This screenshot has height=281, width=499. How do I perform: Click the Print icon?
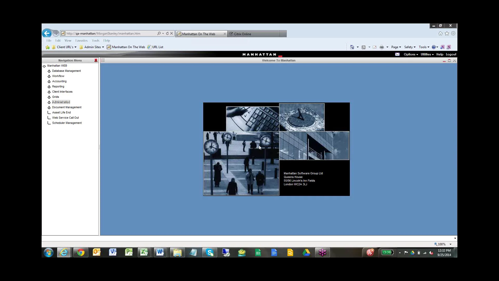coord(382,47)
